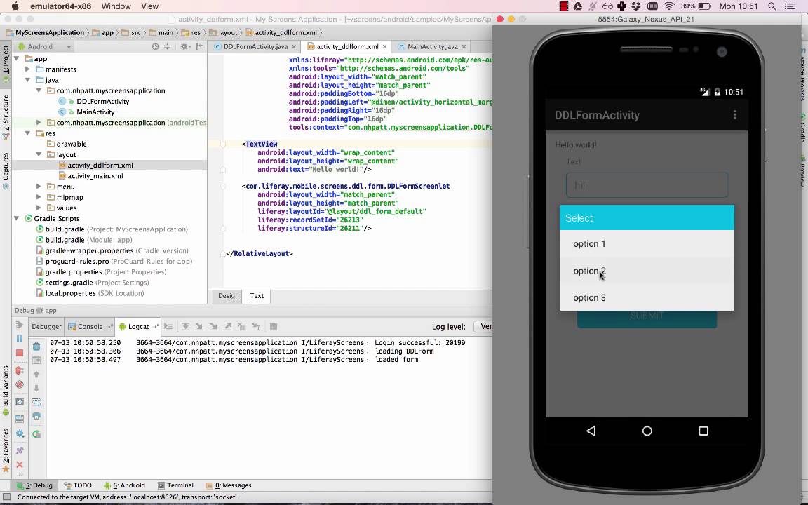The height and width of the screenshot is (505, 808).
Task: Collapse the res folder
Action: (x=28, y=133)
